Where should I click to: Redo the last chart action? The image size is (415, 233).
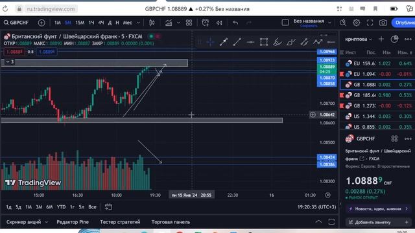(249, 23)
